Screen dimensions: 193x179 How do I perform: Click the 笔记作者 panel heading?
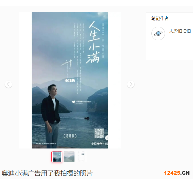160,19
